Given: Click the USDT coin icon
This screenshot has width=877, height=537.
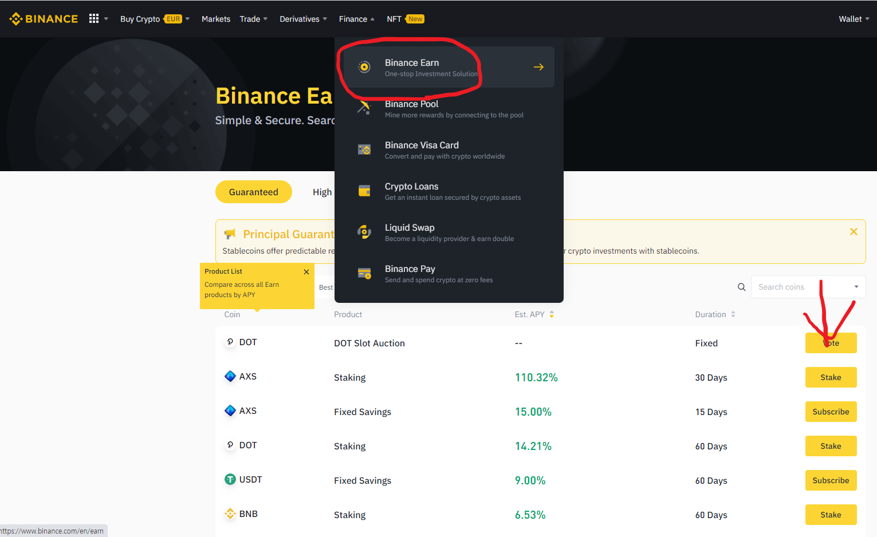Looking at the screenshot, I should pyautogui.click(x=230, y=479).
